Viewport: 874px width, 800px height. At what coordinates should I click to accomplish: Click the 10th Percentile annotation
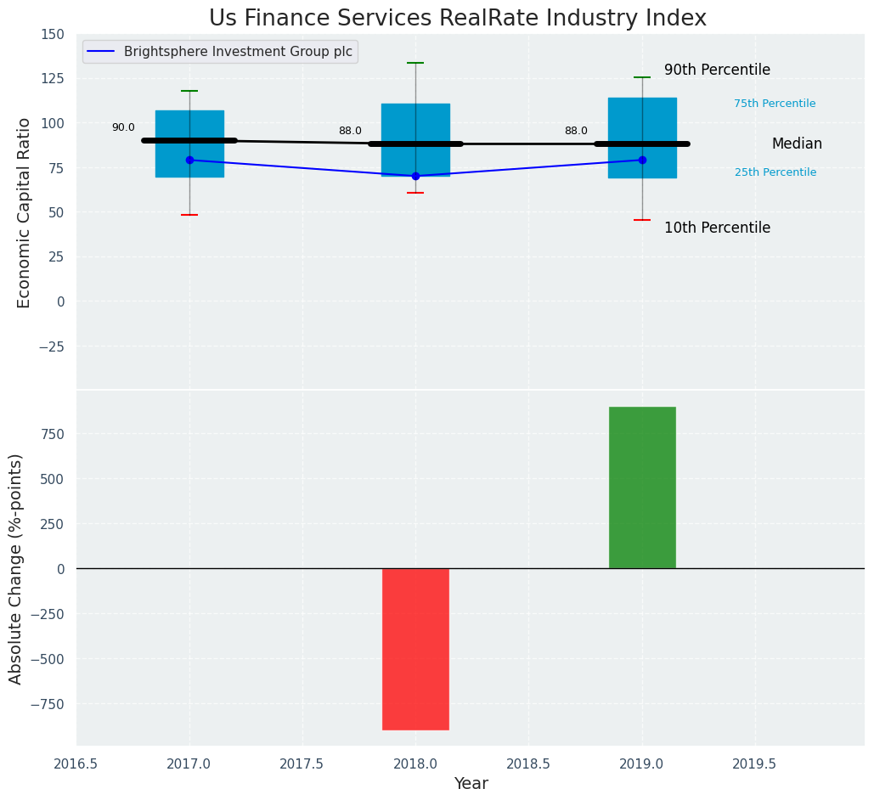[x=717, y=228]
